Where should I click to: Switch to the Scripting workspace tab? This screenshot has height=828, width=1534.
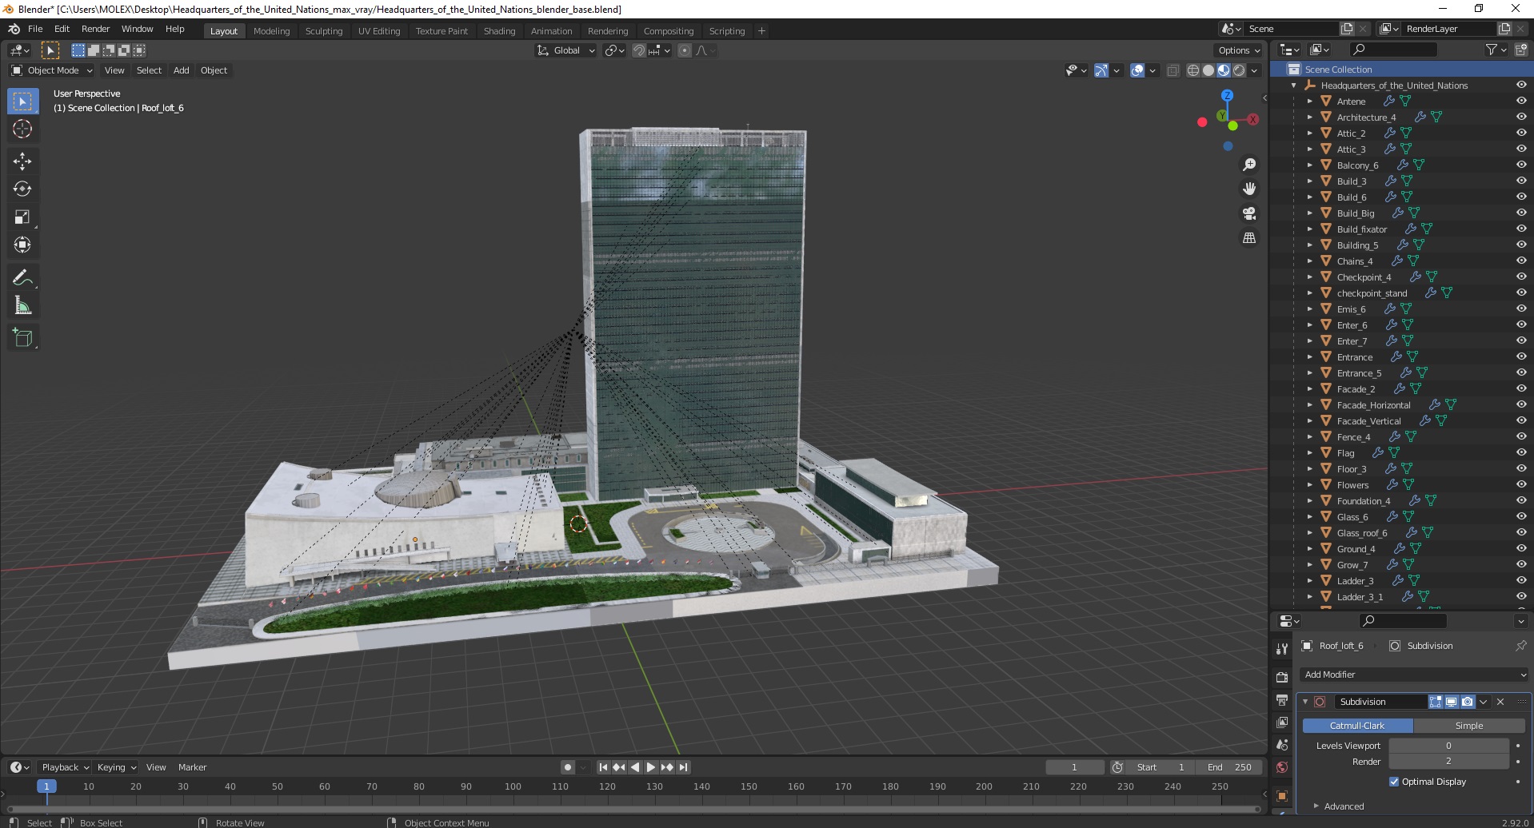click(726, 31)
